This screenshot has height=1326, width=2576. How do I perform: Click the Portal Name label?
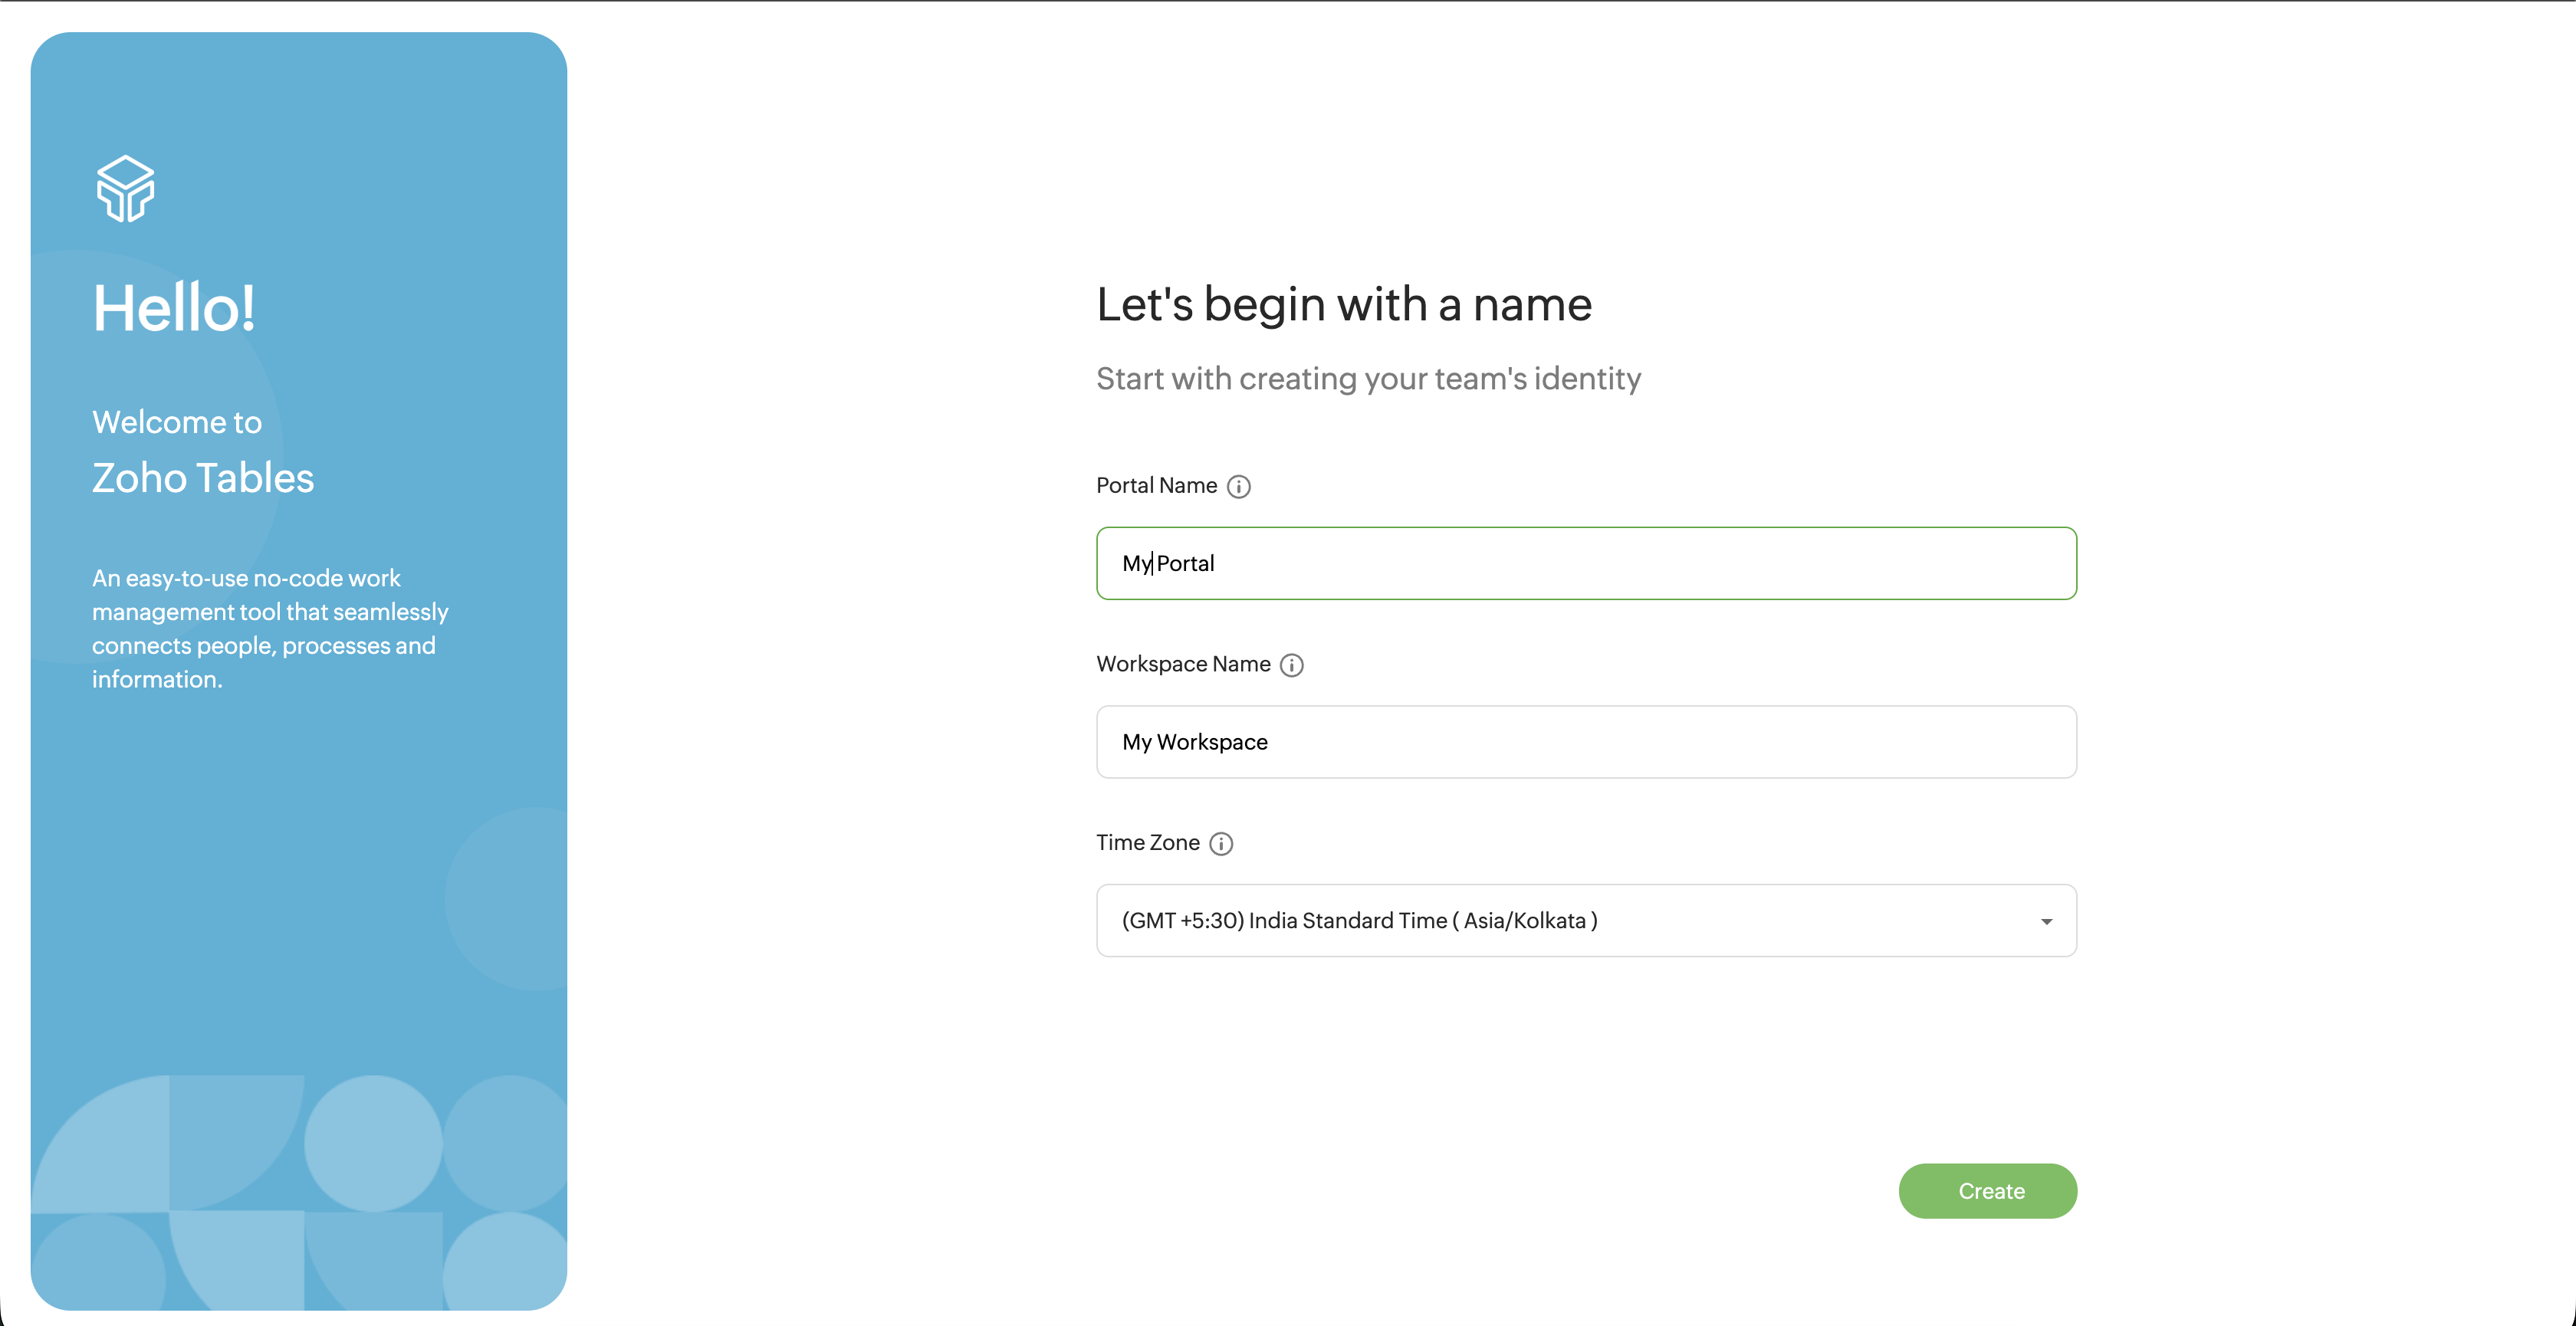tap(1156, 485)
